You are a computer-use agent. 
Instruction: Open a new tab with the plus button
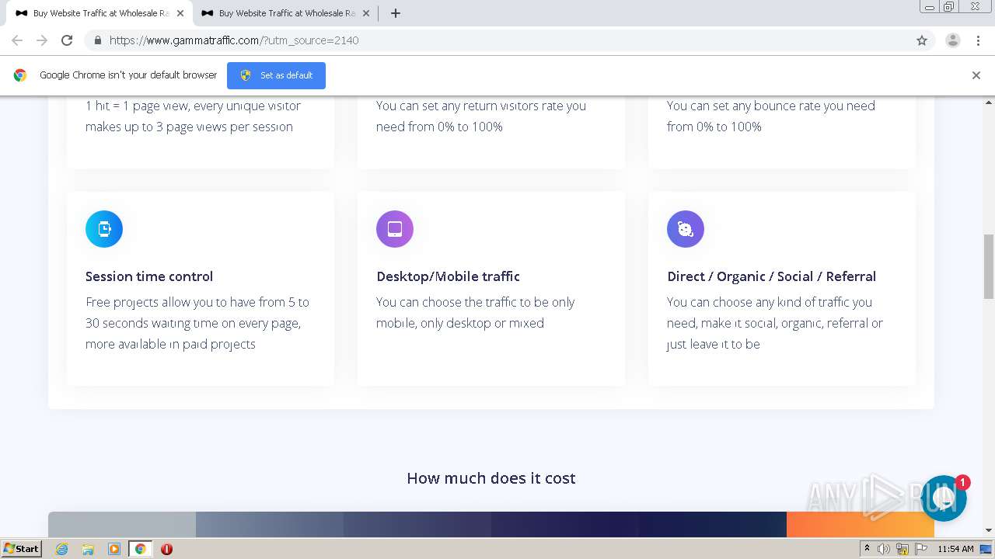point(396,13)
